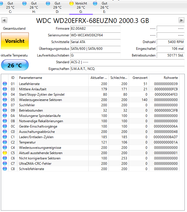Click the Rohwerte column header

point(164,78)
